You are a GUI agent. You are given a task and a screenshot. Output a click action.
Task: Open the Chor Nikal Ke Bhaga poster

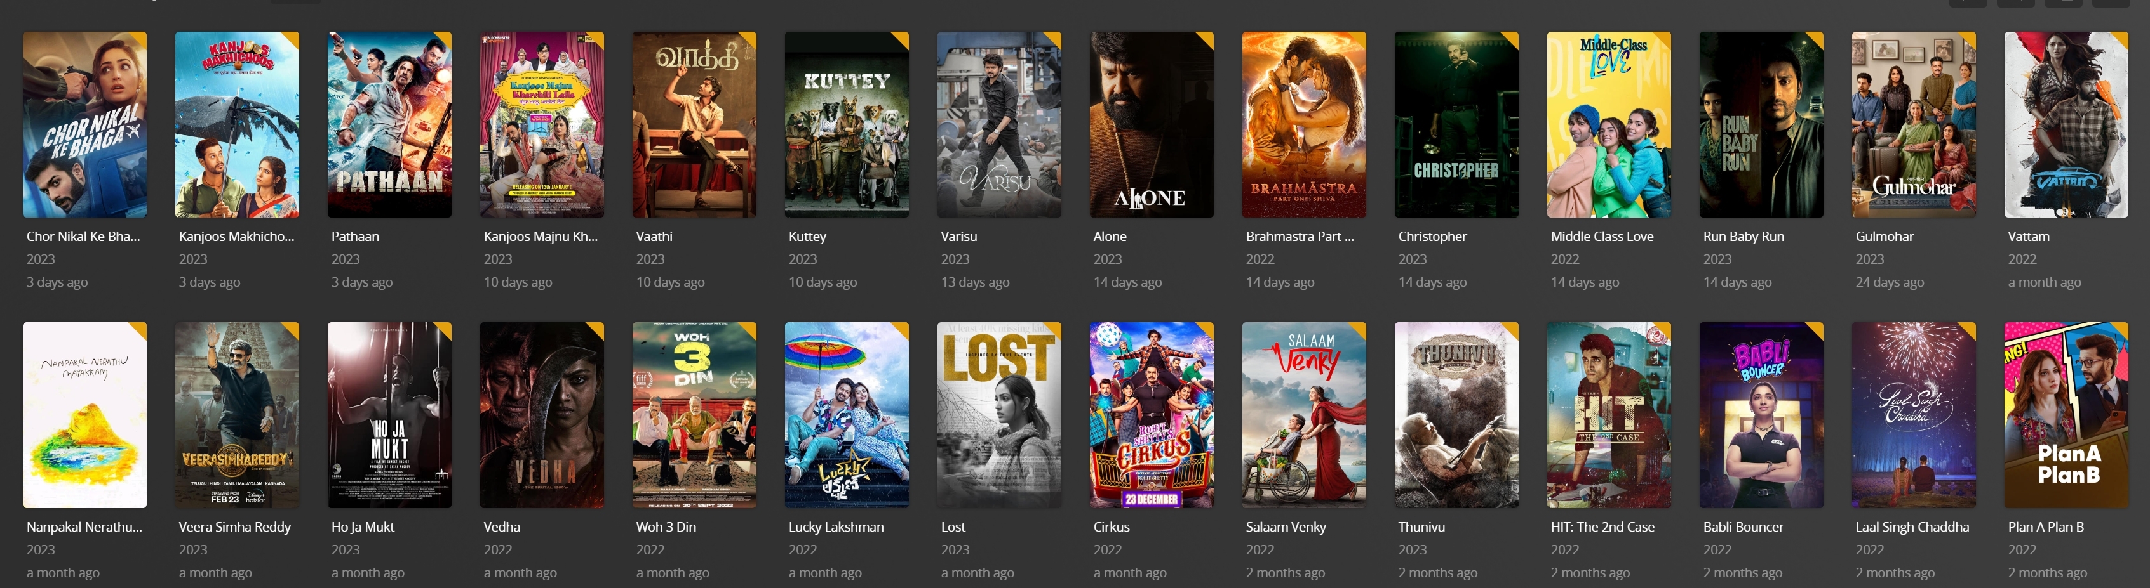click(x=84, y=125)
